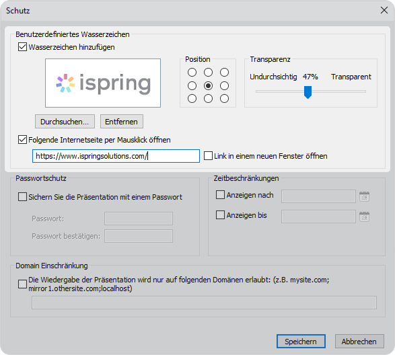Select bottom-center watermark position
The height and width of the screenshot is (355, 395).
pos(208,98)
